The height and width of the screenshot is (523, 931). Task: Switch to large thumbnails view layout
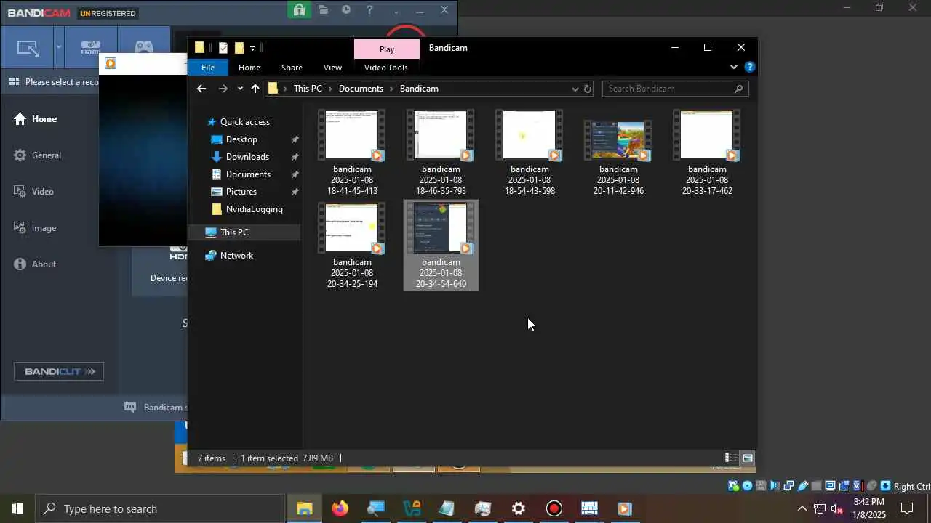pyautogui.click(x=747, y=458)
